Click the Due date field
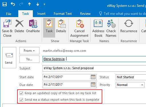The width and height of the screenshot is (146, 107). click(x=69, y=85)
